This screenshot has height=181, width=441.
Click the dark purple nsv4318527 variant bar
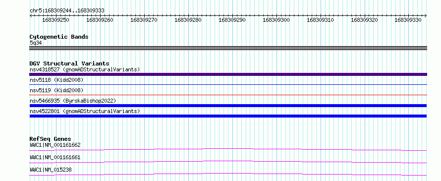[228, 74]
